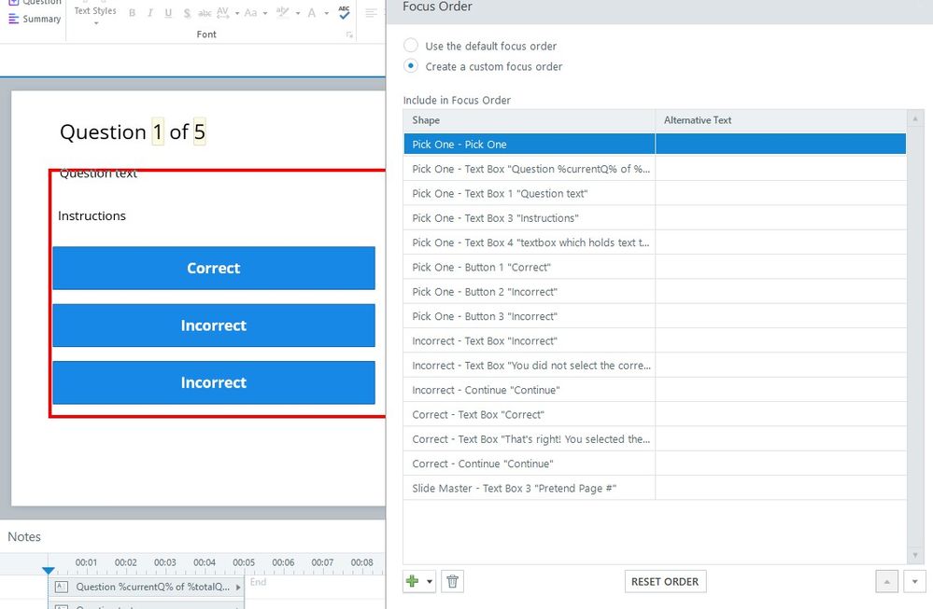This screenshot has width=933, height=609.
Task: Open the add shape dropdown arrow
Action: pos(429,582)
